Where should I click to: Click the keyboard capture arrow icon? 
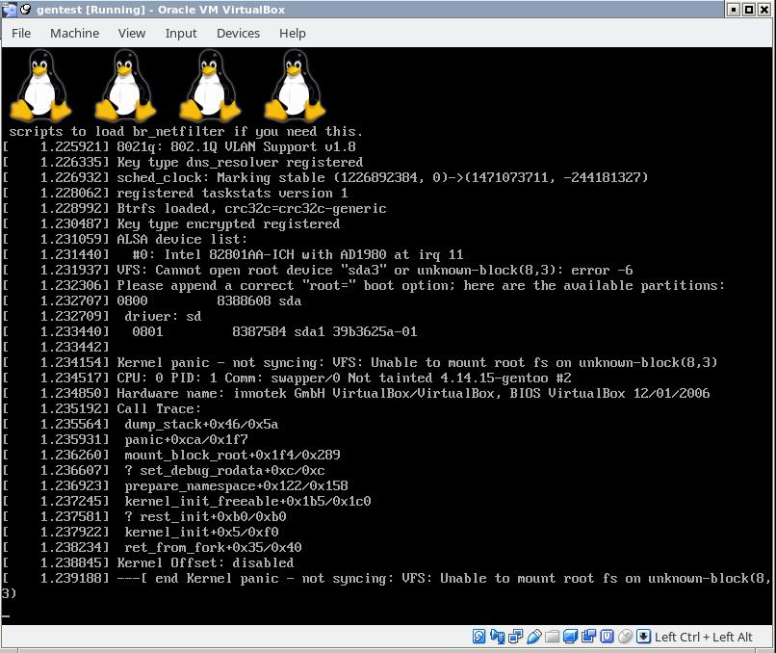point(643,637)
